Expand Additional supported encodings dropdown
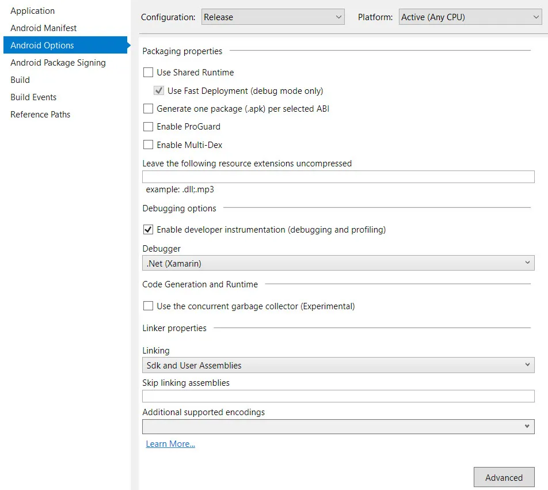 pyautogui.click(x=338, y=427)
